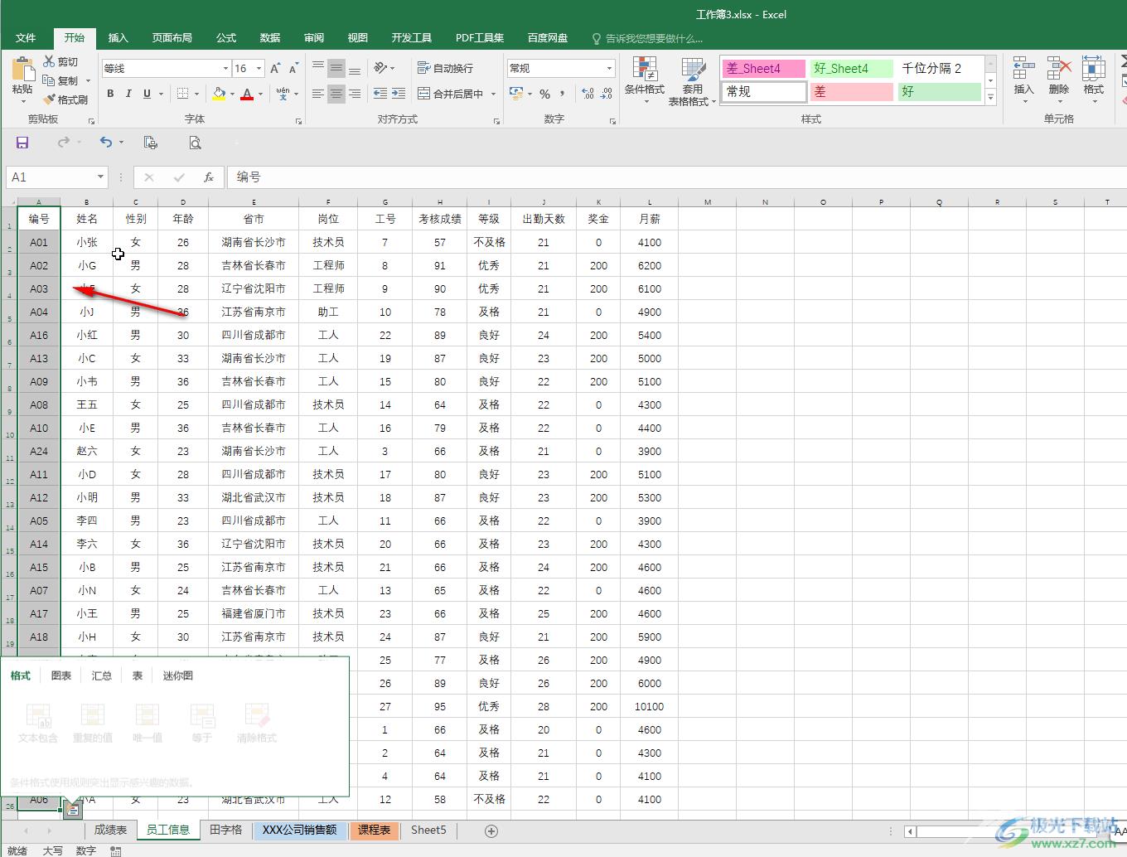Apply comma thousands separator style
This screenshot has height=857, width=1127.
coord(563,94)
